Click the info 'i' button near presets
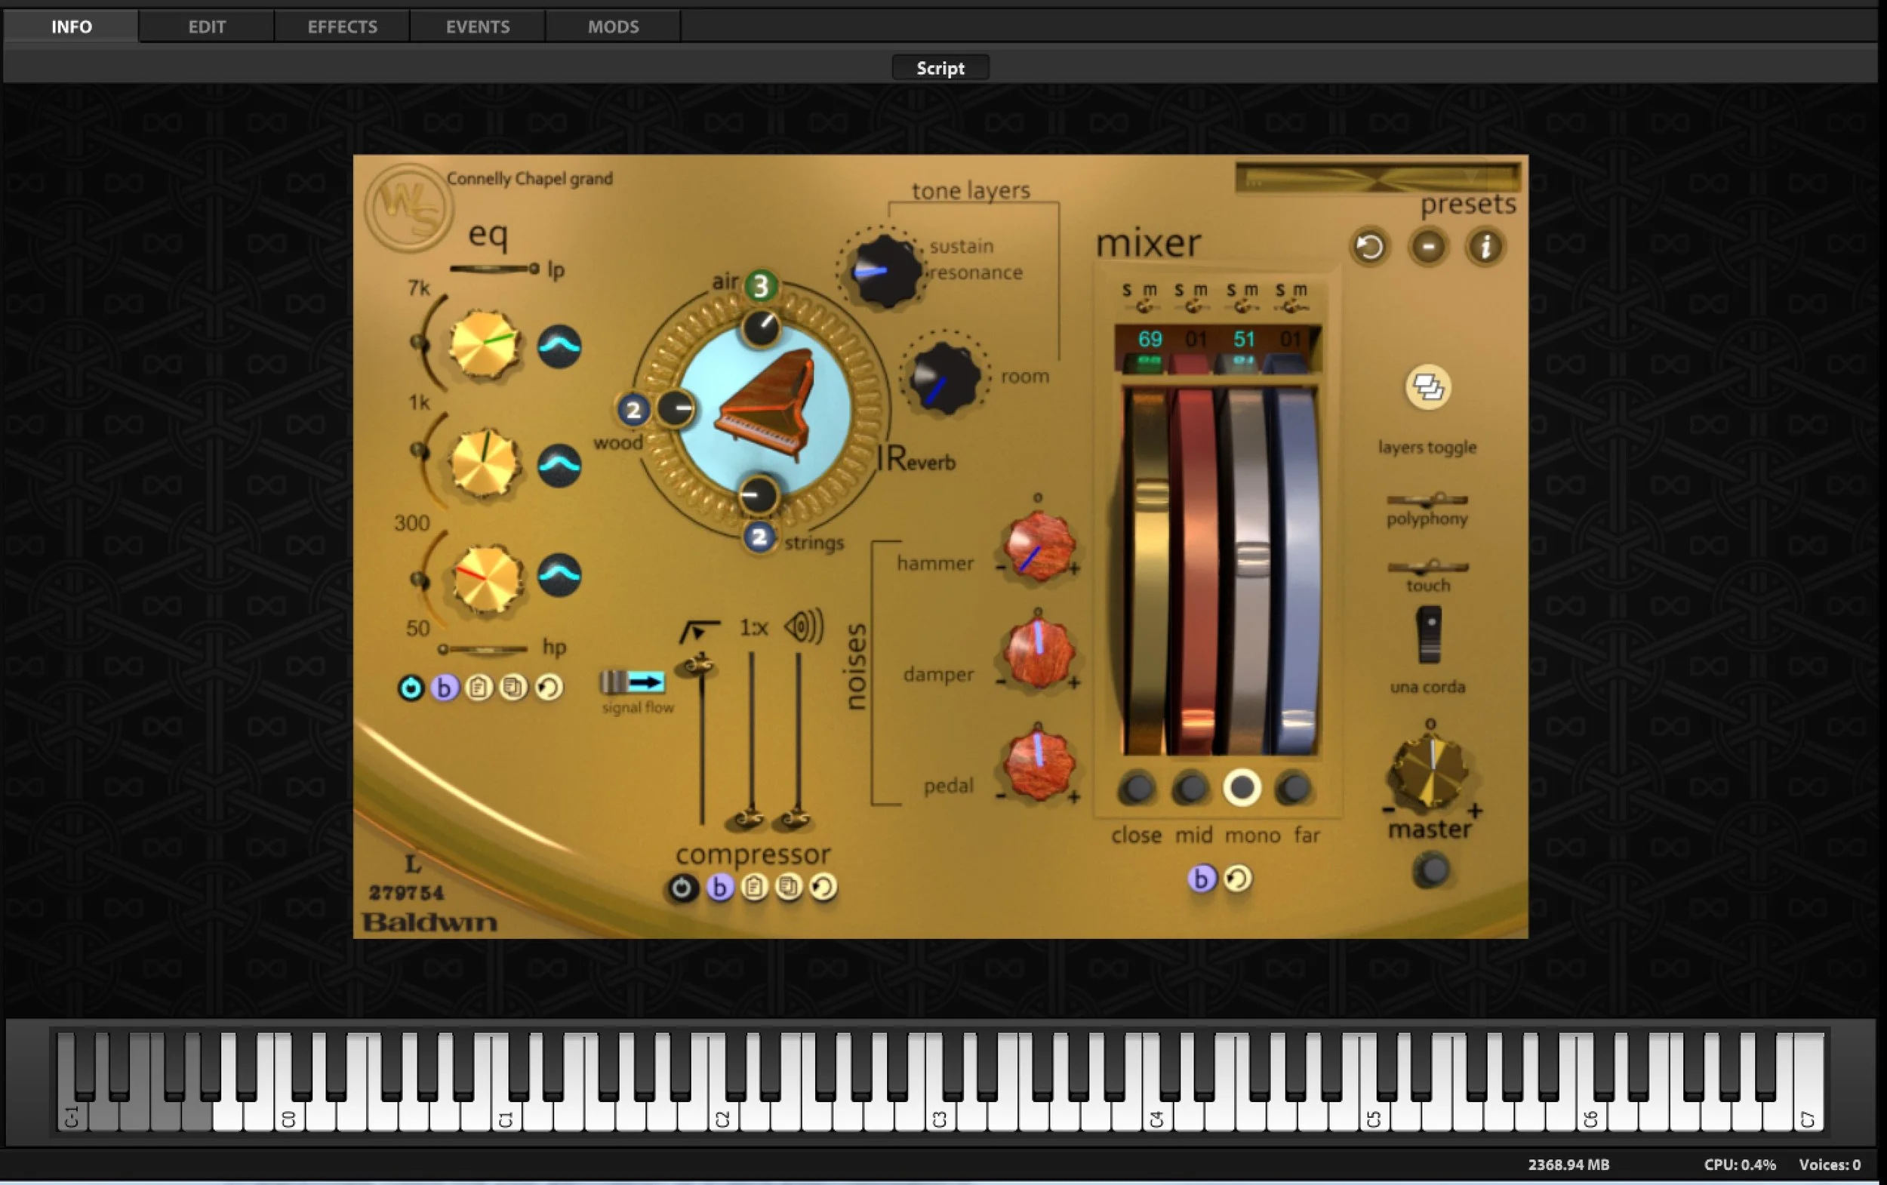 [1484, 248]
